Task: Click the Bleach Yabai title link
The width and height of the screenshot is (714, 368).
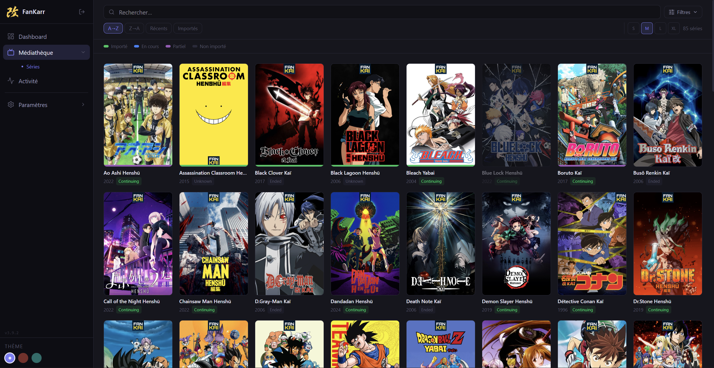Action: [420, 173]
